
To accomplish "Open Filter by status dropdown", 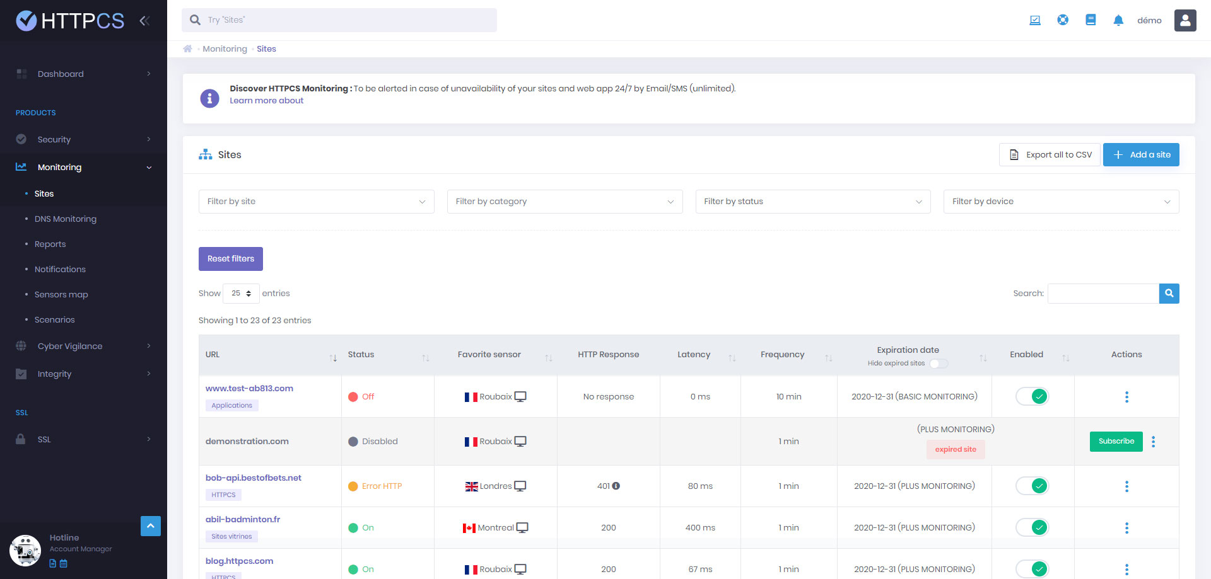I will click(813, 202).
